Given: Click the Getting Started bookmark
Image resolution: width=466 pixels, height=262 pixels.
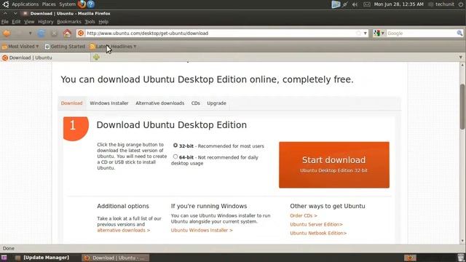Looking at the screenshot, I should (x=65, y=47).
